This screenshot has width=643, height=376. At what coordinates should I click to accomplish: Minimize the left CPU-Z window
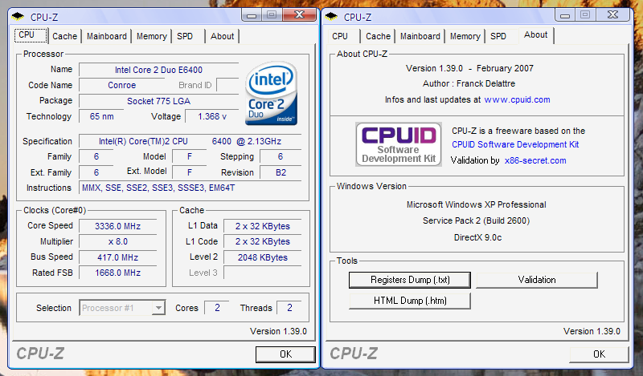coord(252,15)
